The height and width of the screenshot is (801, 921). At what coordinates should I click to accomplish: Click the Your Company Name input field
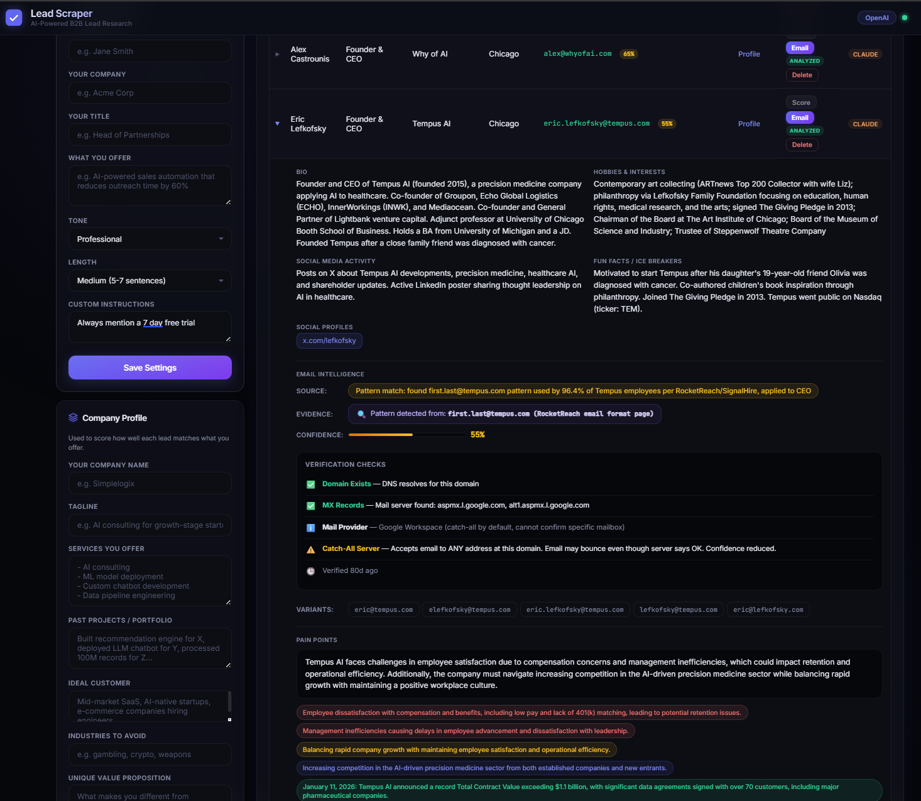[x=150, y=483]
